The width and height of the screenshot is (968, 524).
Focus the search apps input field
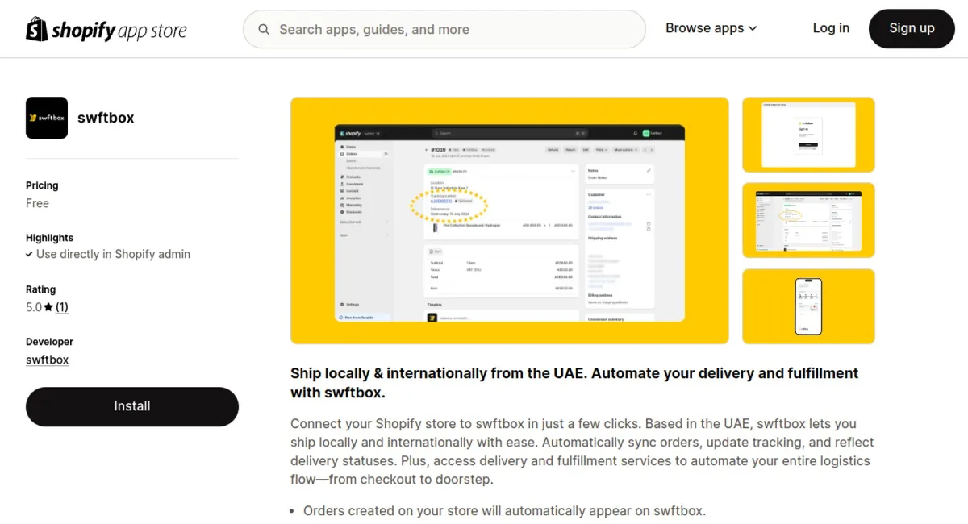[444, 30]
